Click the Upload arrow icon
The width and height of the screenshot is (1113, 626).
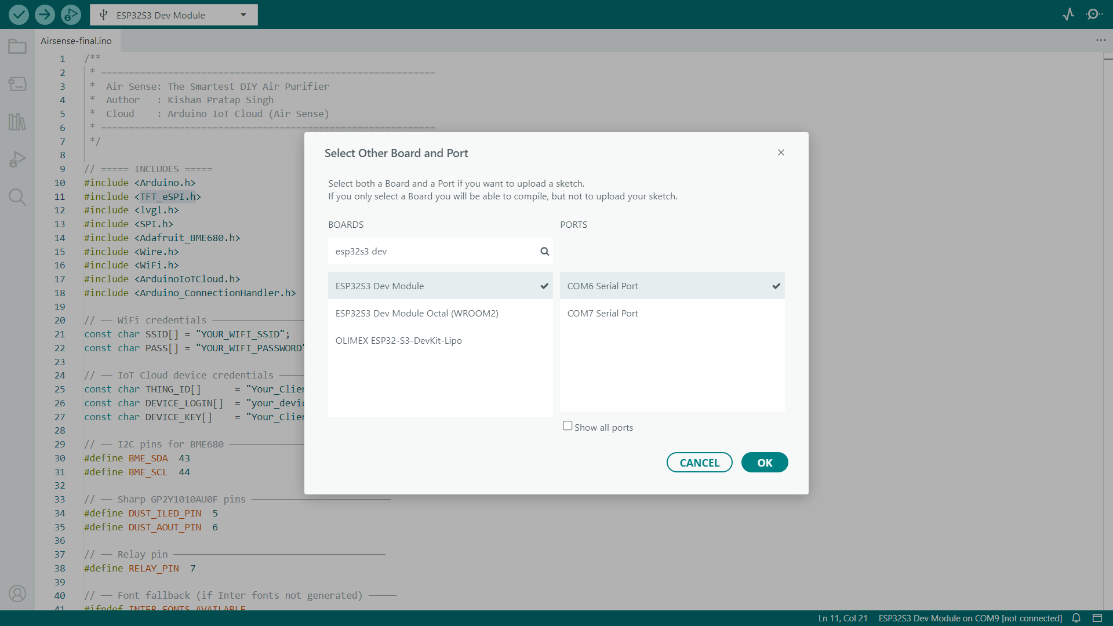point(45,14)
